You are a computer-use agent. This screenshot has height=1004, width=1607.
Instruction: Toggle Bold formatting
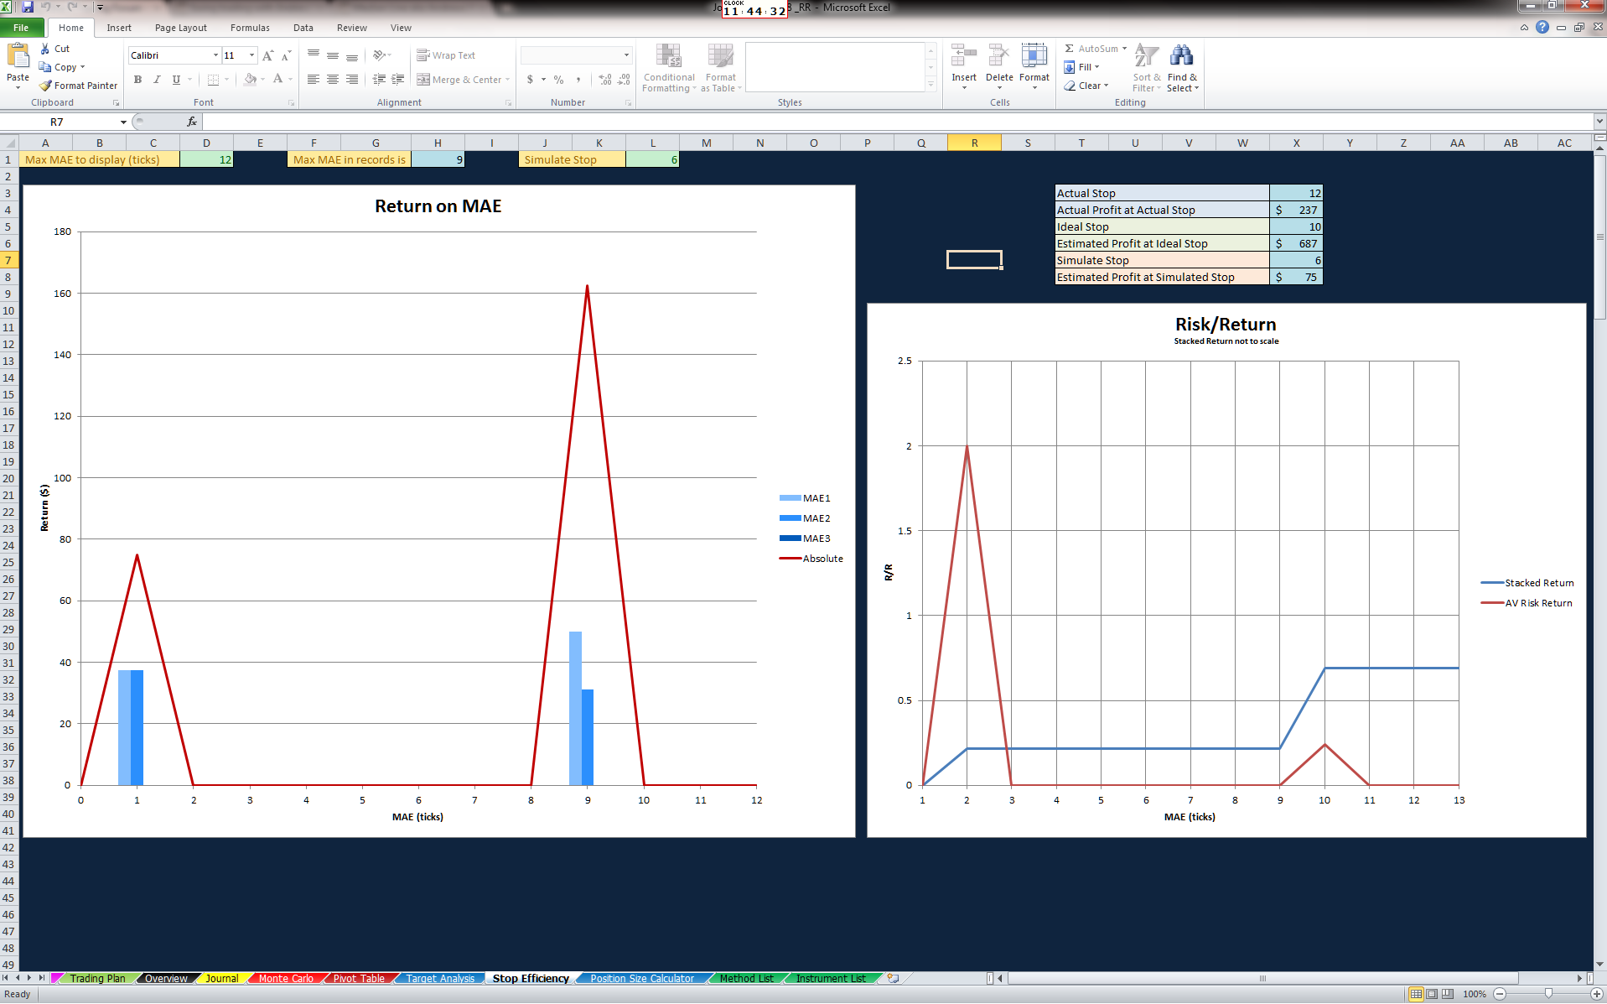tap(137, 80)
